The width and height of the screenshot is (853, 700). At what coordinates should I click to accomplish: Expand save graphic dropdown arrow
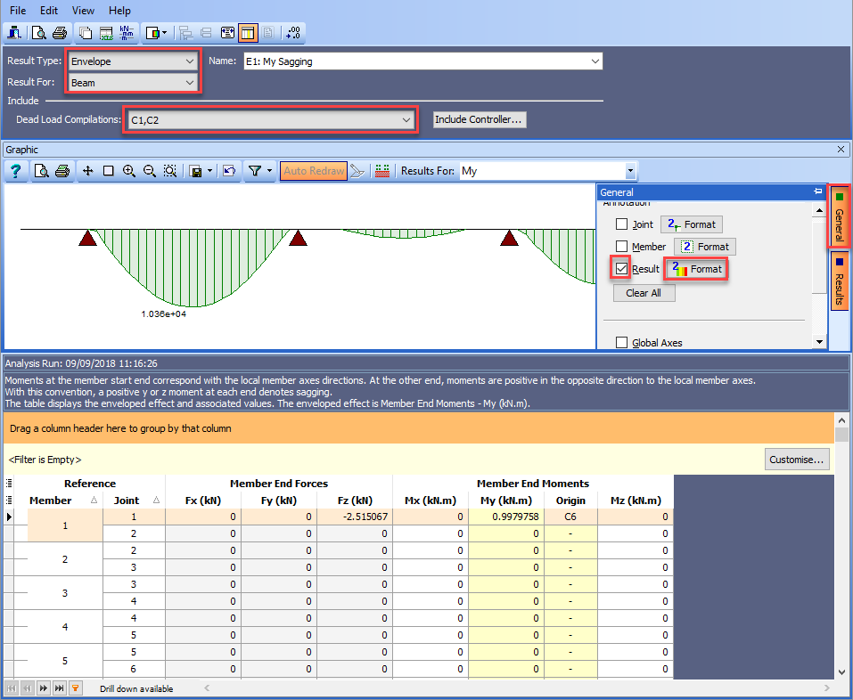click(x=210, y=171)
